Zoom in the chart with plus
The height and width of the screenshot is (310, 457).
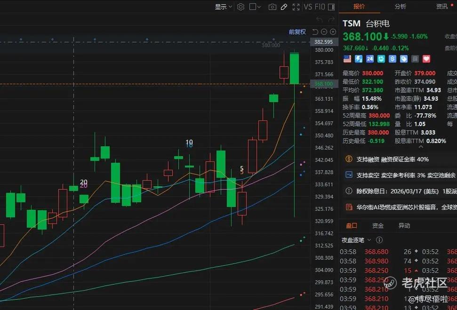point(333,32)
